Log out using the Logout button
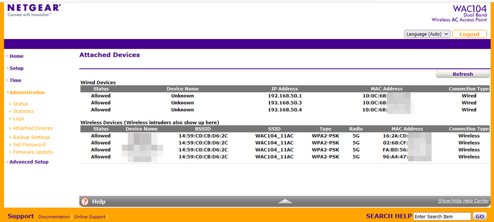 coord(469,34)
